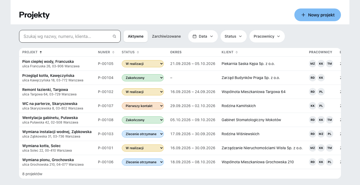The height and width of the screenshot is (185, 360).
Task: Open project Pion ciepłej wody, Francuska
Action: pyautogui.click(x=48, y=61)
